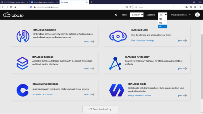Screen dimensions: 203x114
Task: Expand the Pavel Shkilionok user menu
Action: tap(181, 15)
